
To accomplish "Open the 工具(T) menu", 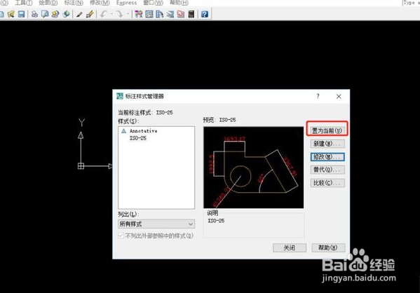I will tap(24, 3).
